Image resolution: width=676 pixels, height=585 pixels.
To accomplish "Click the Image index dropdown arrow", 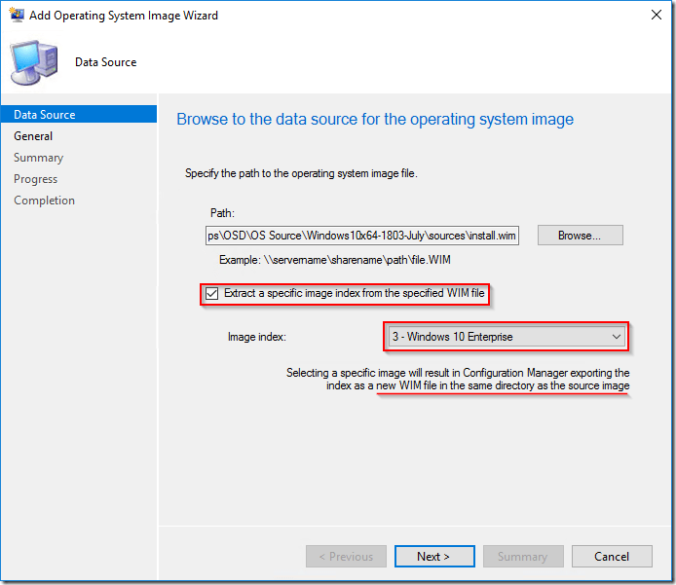I will tap(616, 337).
